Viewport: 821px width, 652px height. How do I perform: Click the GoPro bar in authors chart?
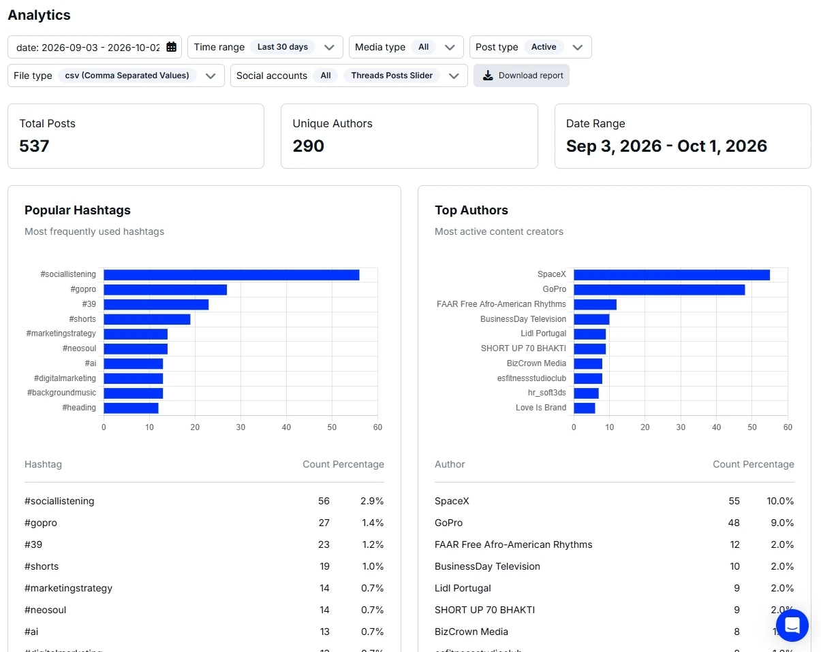tap(659, 290)
